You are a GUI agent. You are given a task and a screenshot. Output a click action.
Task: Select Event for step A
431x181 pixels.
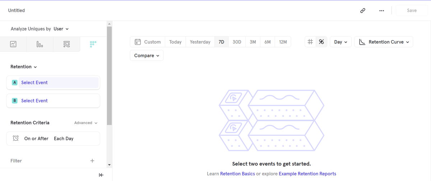coord(53,82)
